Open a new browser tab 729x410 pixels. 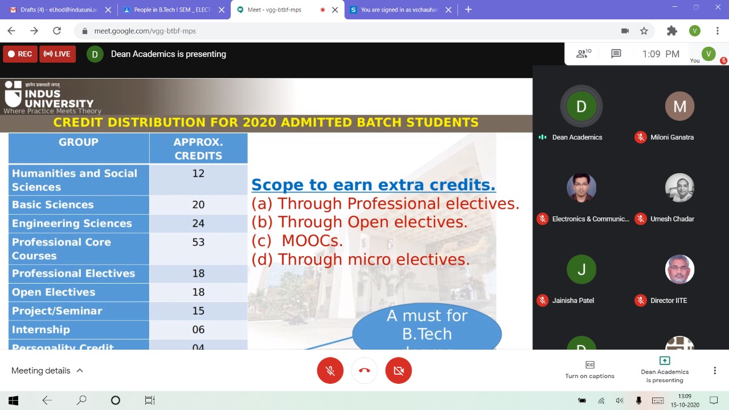pyautogui.click(x=468, y=10)
